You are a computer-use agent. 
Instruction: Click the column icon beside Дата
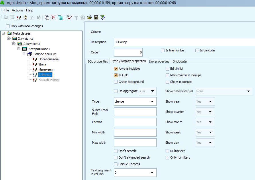point(35,64)
